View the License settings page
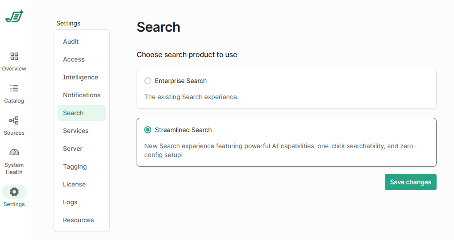Screen dimensions: 454x240 tap(74, 184)
